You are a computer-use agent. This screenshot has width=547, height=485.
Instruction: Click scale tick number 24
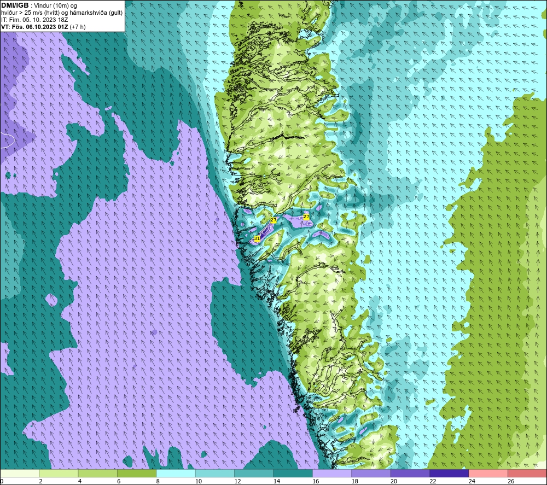point(472,481)
